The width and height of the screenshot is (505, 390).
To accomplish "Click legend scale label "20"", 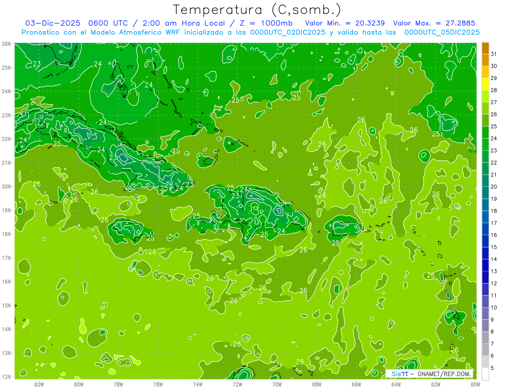I will point(494,187).
